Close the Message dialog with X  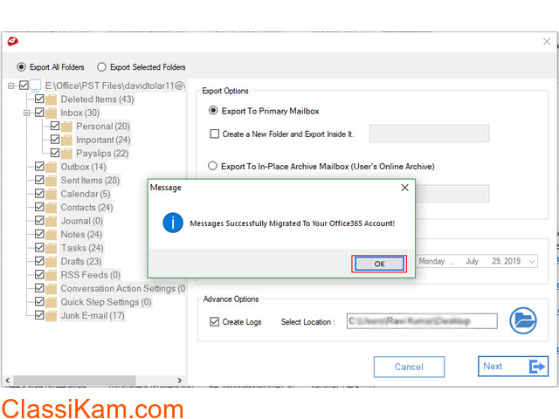click(x=404, y=188)
